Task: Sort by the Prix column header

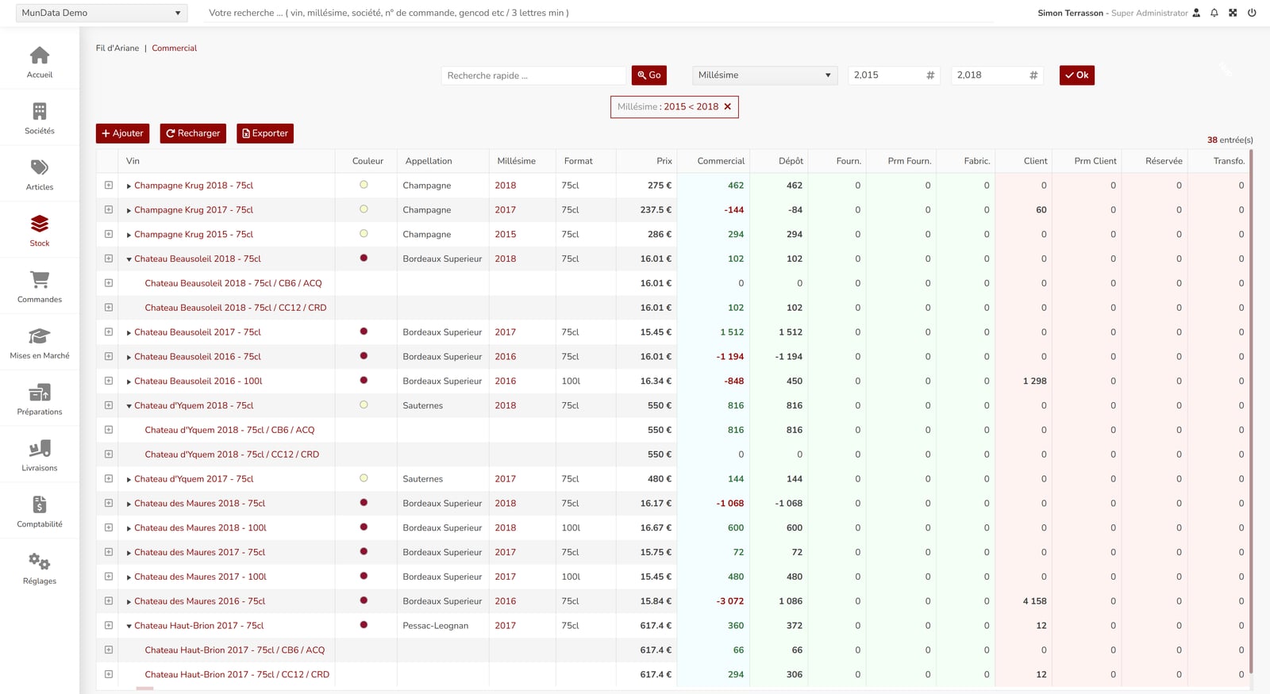Action: point(664,161)
